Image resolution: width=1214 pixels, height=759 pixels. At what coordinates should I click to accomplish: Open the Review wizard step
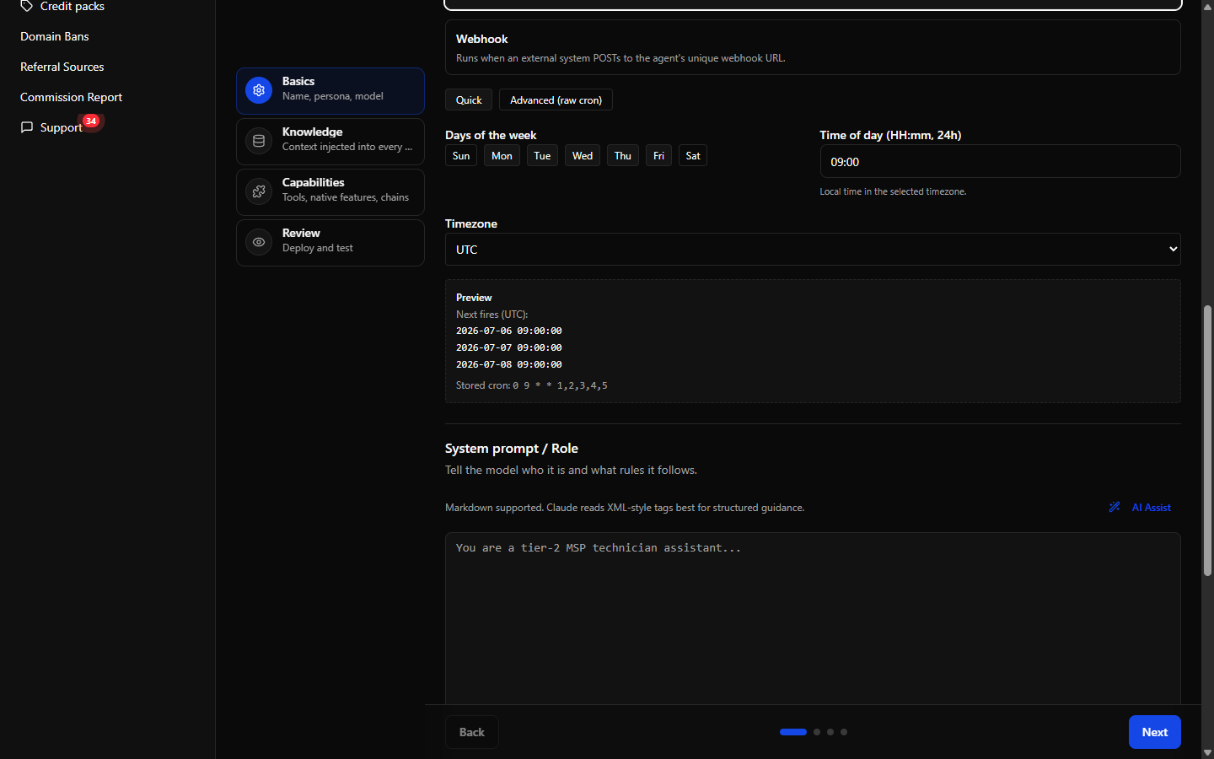(x=330, y=243)
